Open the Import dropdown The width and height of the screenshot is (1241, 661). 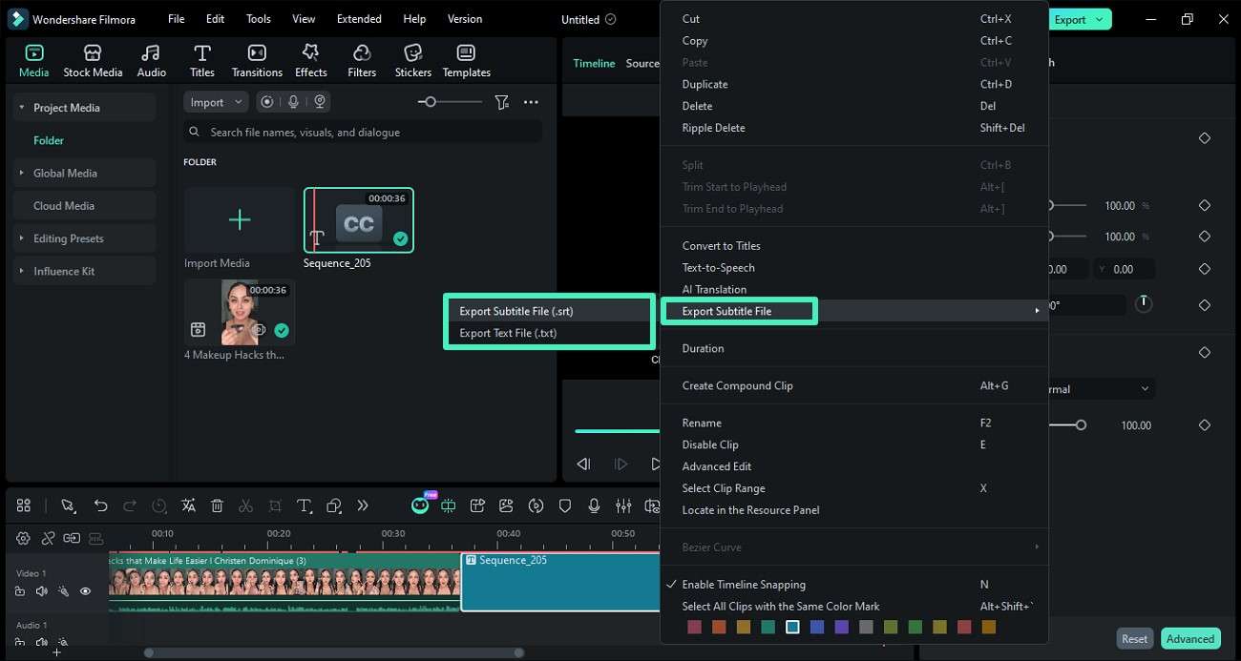pyautogui.click(x=216, y=102)
